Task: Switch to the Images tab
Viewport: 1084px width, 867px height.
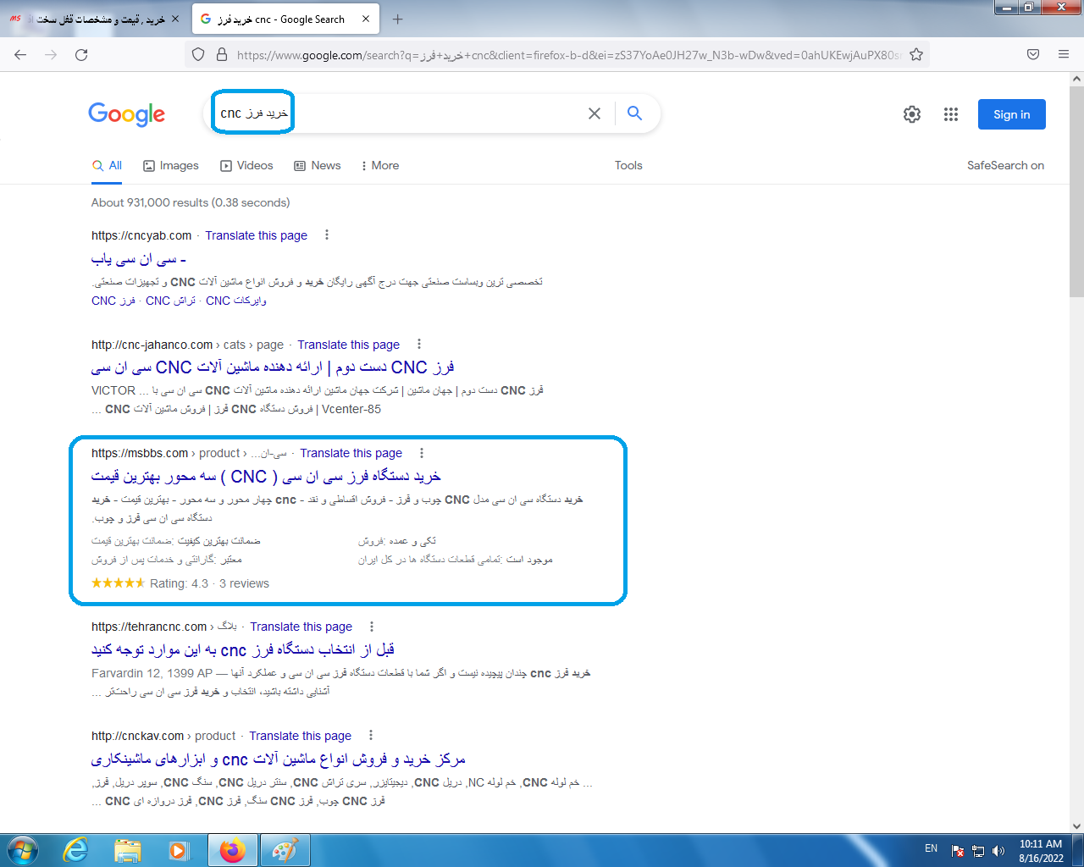Action: [x=171, y=165]
